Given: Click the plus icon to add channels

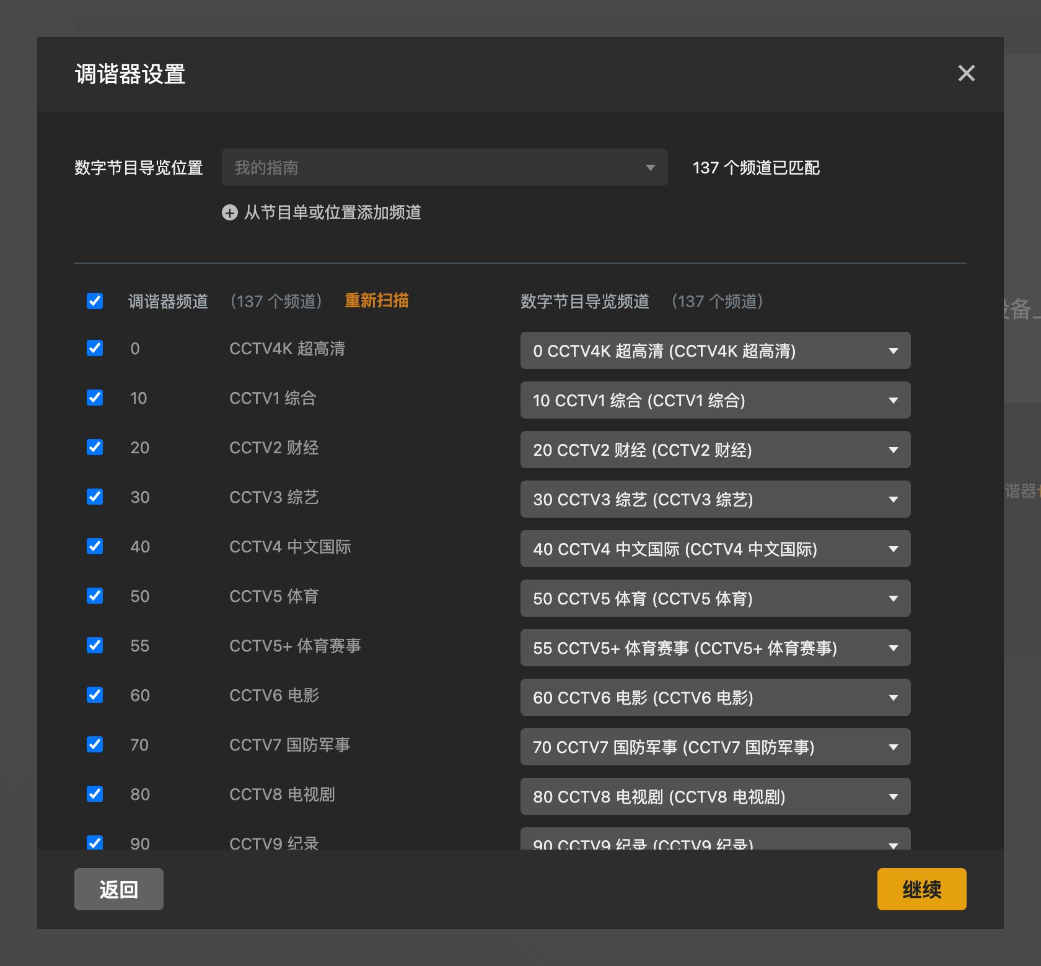Looking at the screenshot, I should click(229, 212).
